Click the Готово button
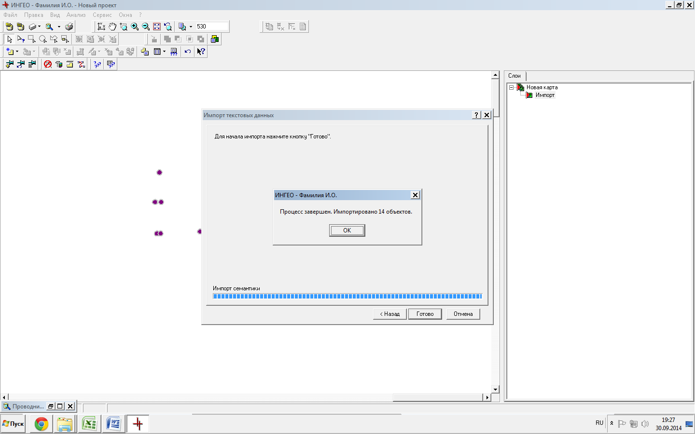This screenshot has height=434, width=695. click(425, 314)
